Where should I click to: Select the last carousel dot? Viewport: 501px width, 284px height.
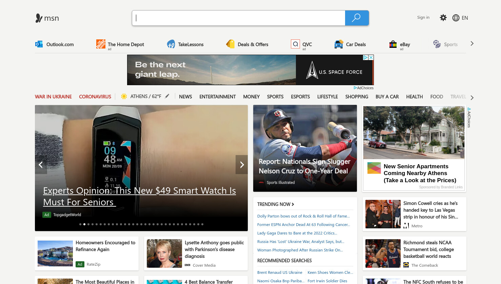pos(202,224)
